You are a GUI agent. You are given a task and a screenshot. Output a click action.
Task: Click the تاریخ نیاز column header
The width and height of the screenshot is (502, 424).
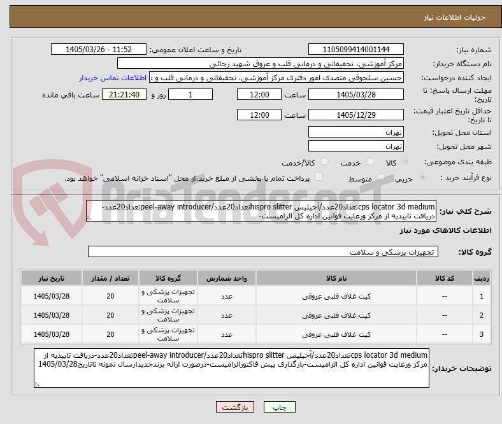click(52, 278)
